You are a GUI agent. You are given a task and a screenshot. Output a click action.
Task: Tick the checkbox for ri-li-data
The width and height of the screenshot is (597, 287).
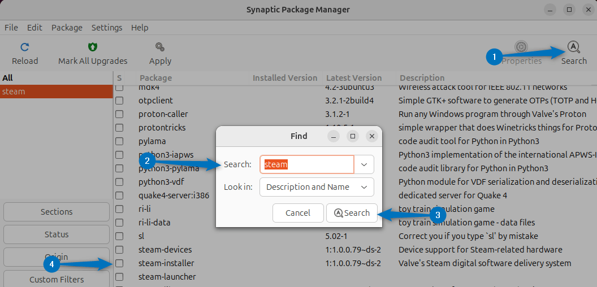(x=119, y=222)
